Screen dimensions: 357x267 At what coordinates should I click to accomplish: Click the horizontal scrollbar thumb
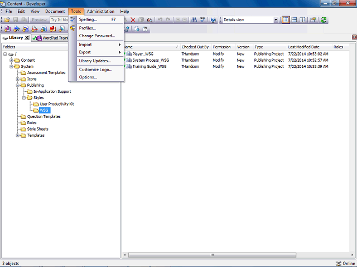pyautogui.click(x=212, y=255)
